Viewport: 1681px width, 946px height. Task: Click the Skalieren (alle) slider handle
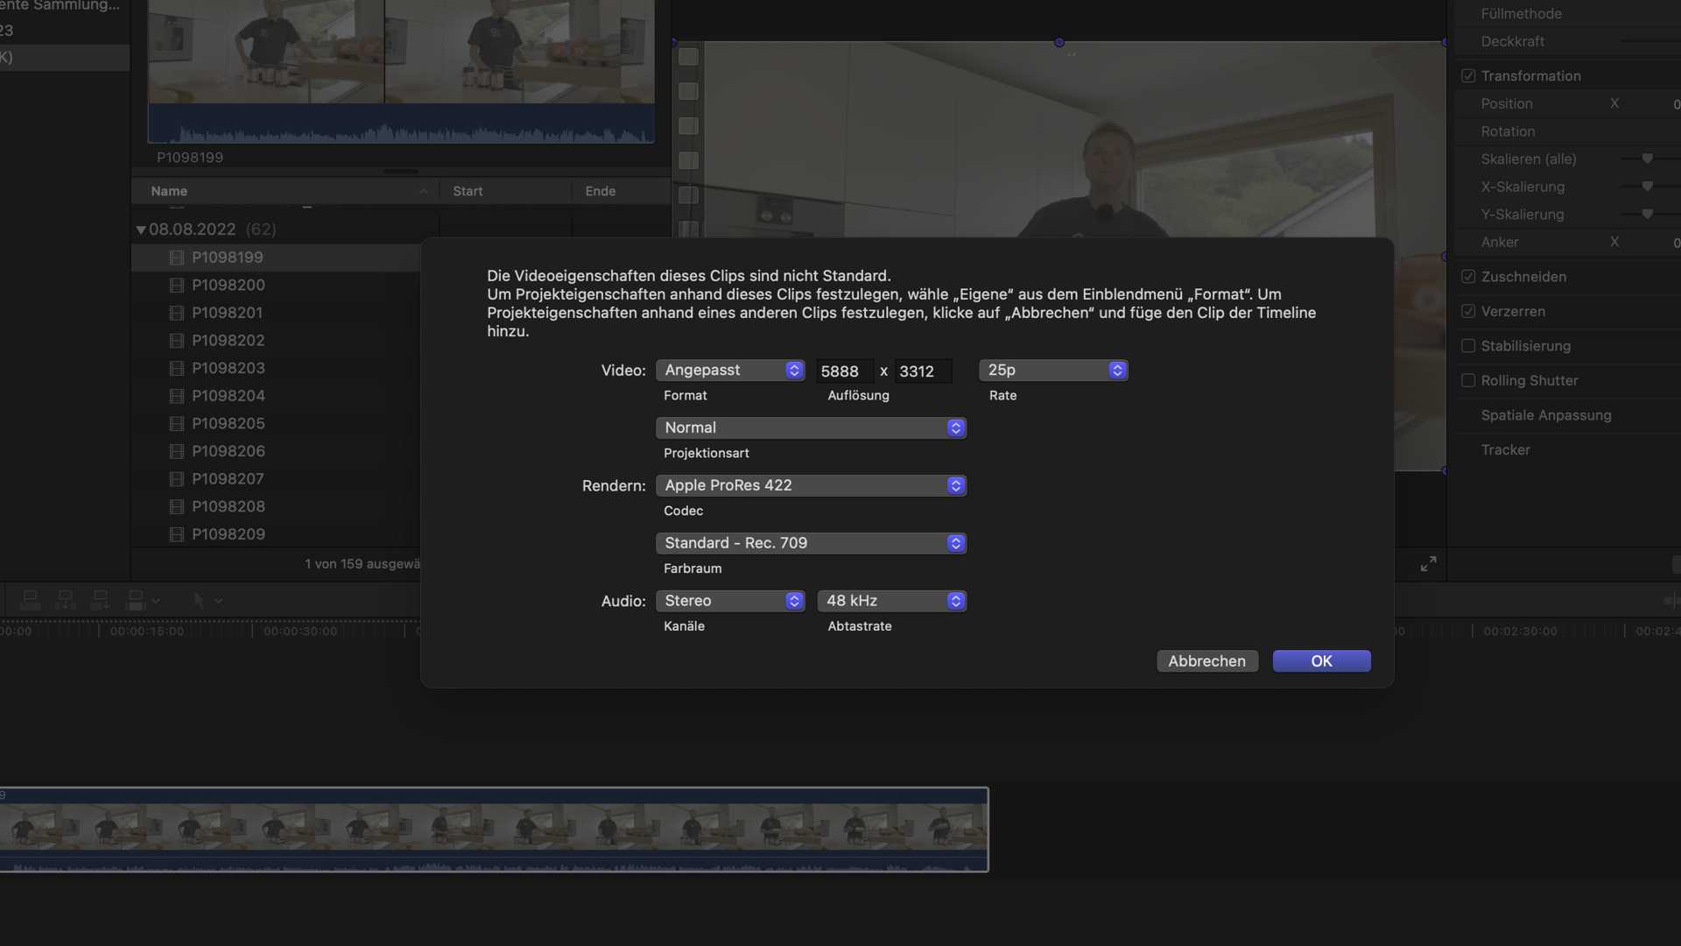coord(1647,159)
